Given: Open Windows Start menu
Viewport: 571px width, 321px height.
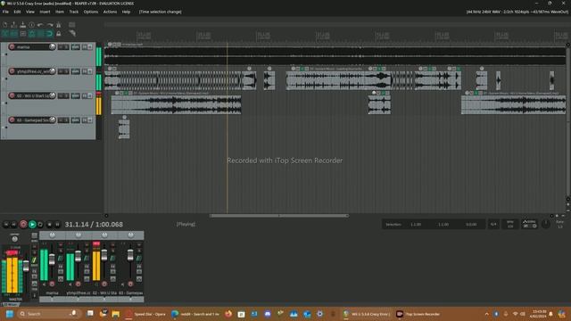Looking at the screenshot, I should [10, 314].
